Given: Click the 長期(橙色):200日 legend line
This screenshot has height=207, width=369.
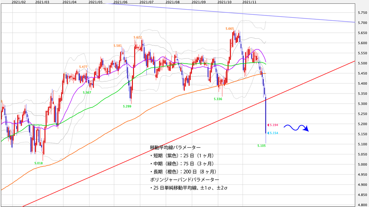Looking at the screenshot, I should coord(183,171).
